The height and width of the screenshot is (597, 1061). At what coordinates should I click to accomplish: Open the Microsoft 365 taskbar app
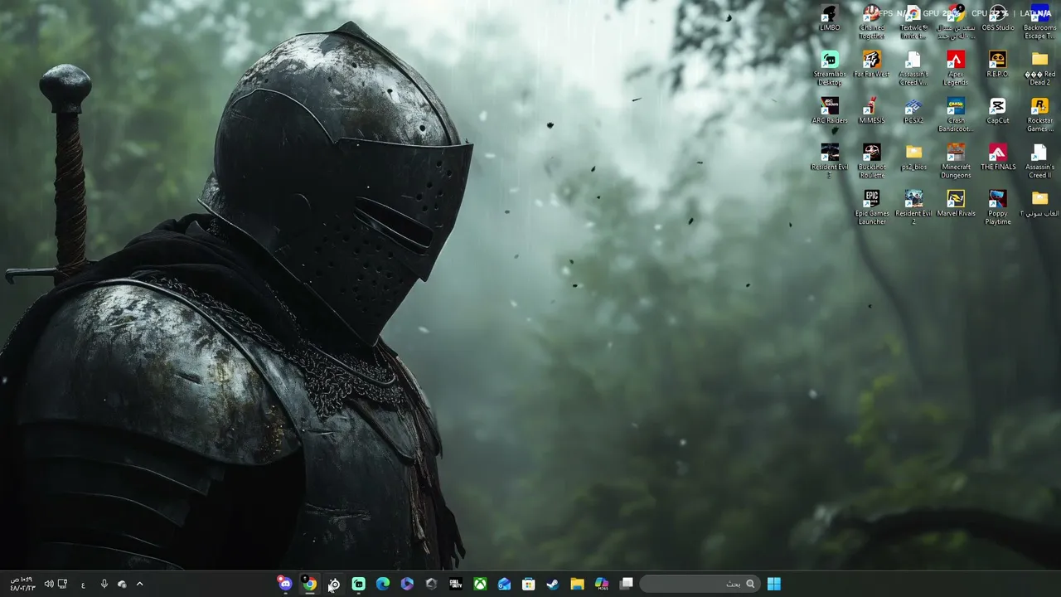602,584
